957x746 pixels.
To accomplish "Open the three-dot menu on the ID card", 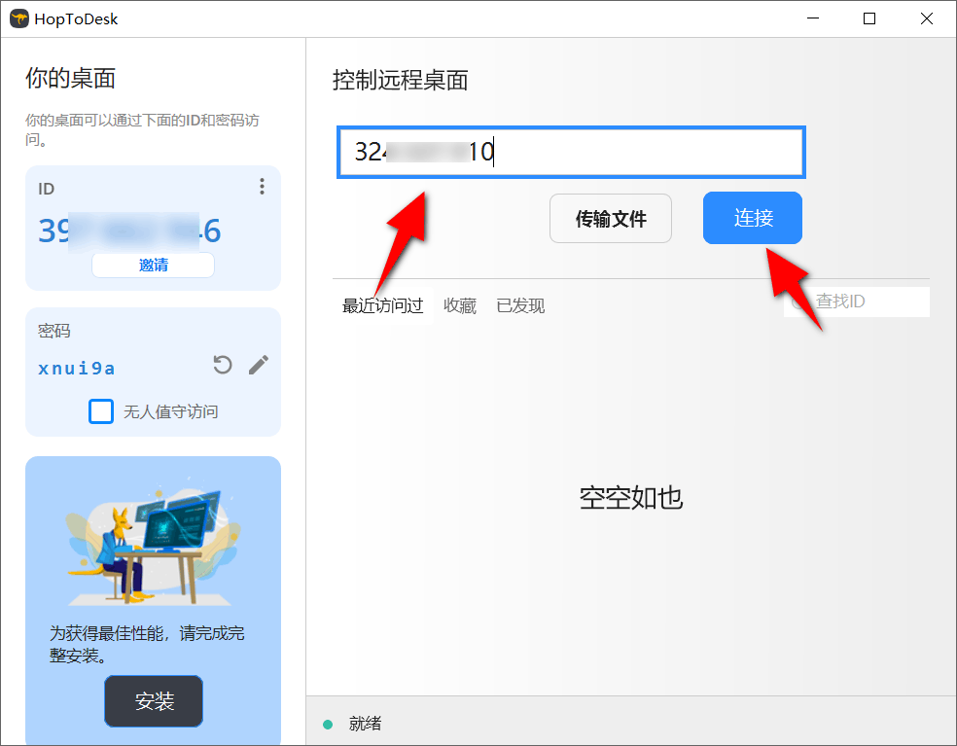I will point(262,187).
